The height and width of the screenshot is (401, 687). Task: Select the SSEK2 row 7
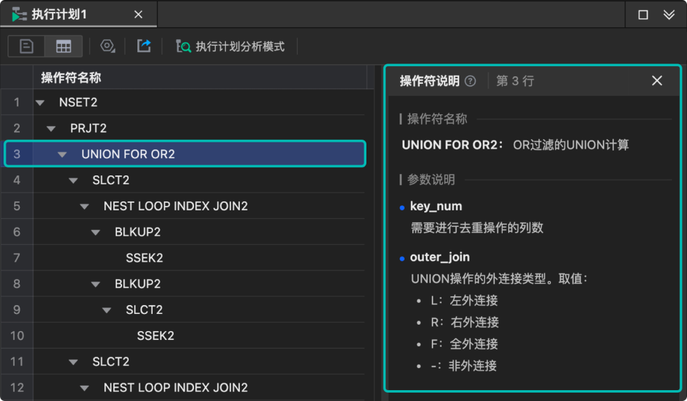point(144,258)
